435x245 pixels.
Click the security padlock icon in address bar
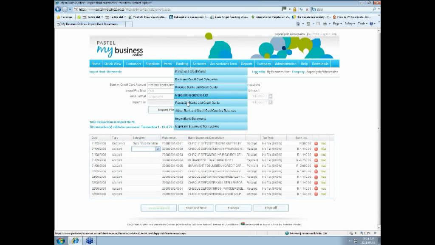pos(295,9)
